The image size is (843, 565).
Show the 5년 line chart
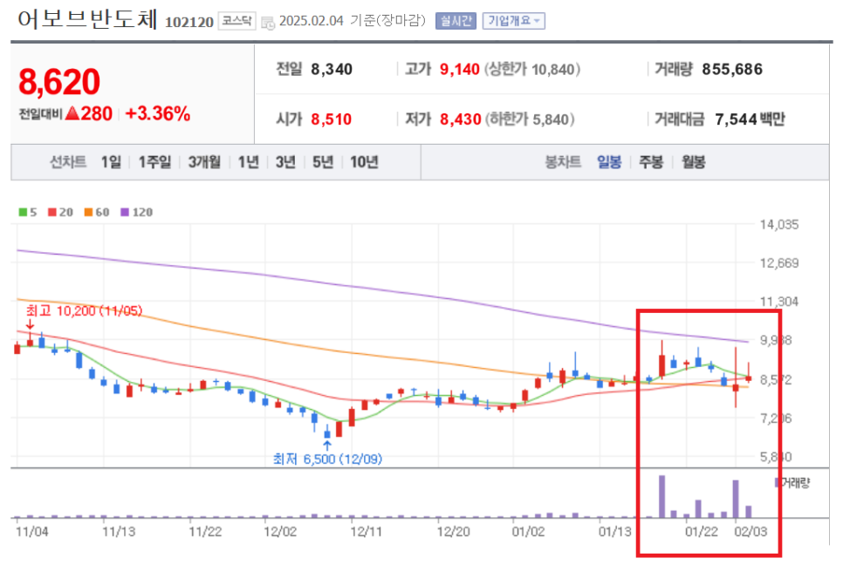tap(323, 161)
